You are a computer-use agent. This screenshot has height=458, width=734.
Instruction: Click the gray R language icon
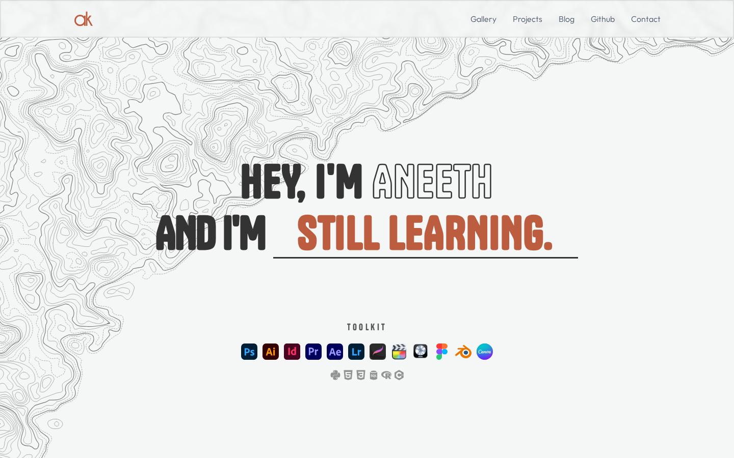pos(386,375)
